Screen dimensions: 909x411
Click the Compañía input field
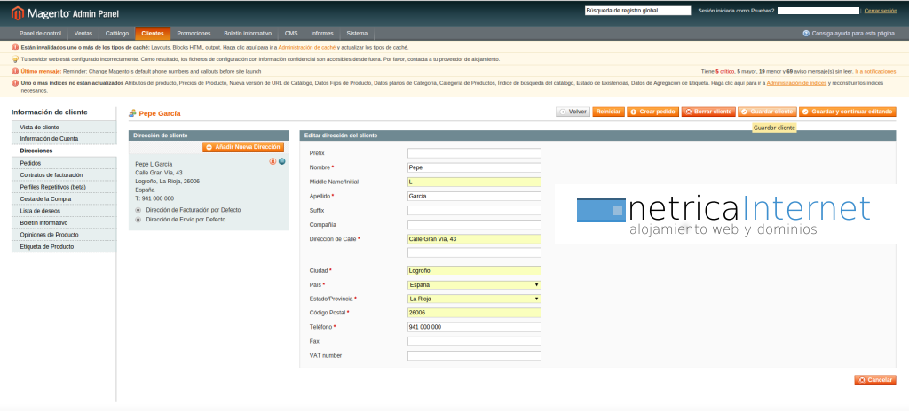(474, 225)
